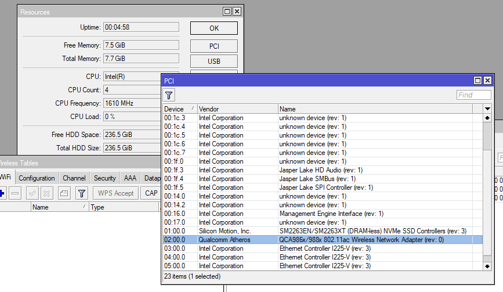
Task: Remove item with the minus icon in Wireless Tables
Action: [15, 193]
